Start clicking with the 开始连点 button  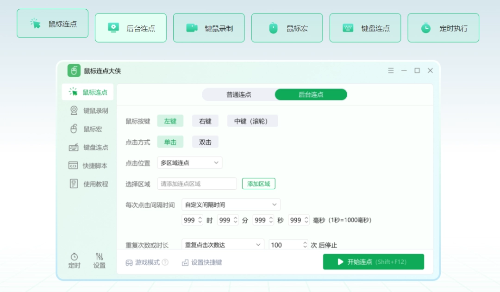tap(373, 261)
